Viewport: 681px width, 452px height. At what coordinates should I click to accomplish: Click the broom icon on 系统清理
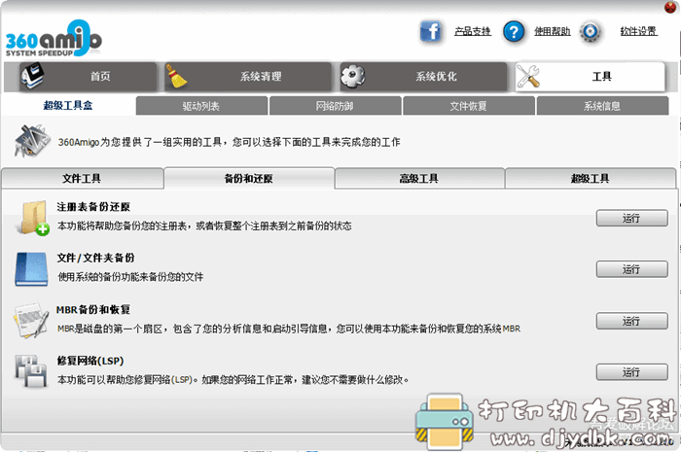tap(176, 77)
